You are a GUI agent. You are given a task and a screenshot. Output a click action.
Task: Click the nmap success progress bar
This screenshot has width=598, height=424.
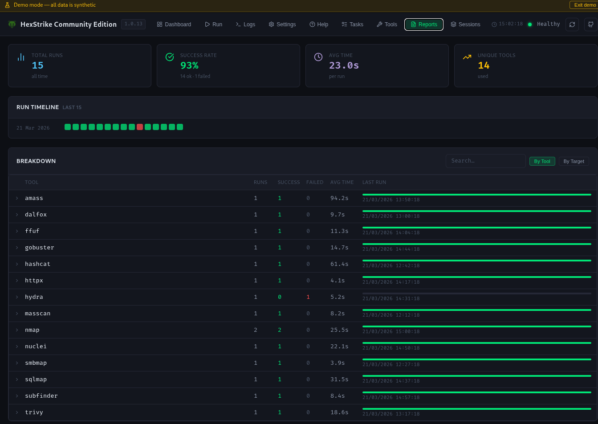pyautogui.click(x=477, y=326)
